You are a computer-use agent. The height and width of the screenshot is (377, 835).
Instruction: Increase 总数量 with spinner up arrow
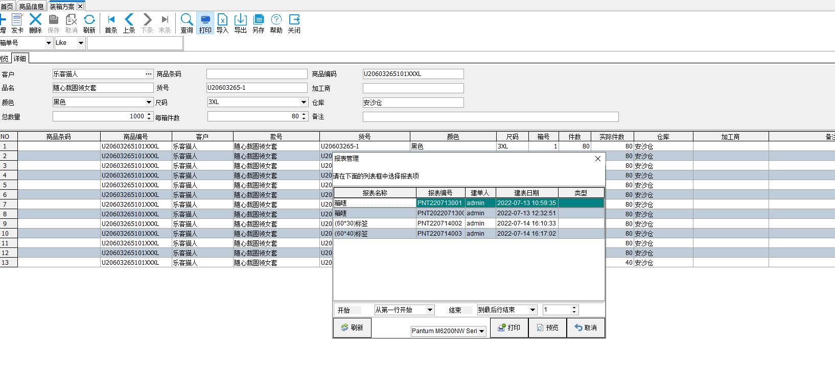pos(149,114)
